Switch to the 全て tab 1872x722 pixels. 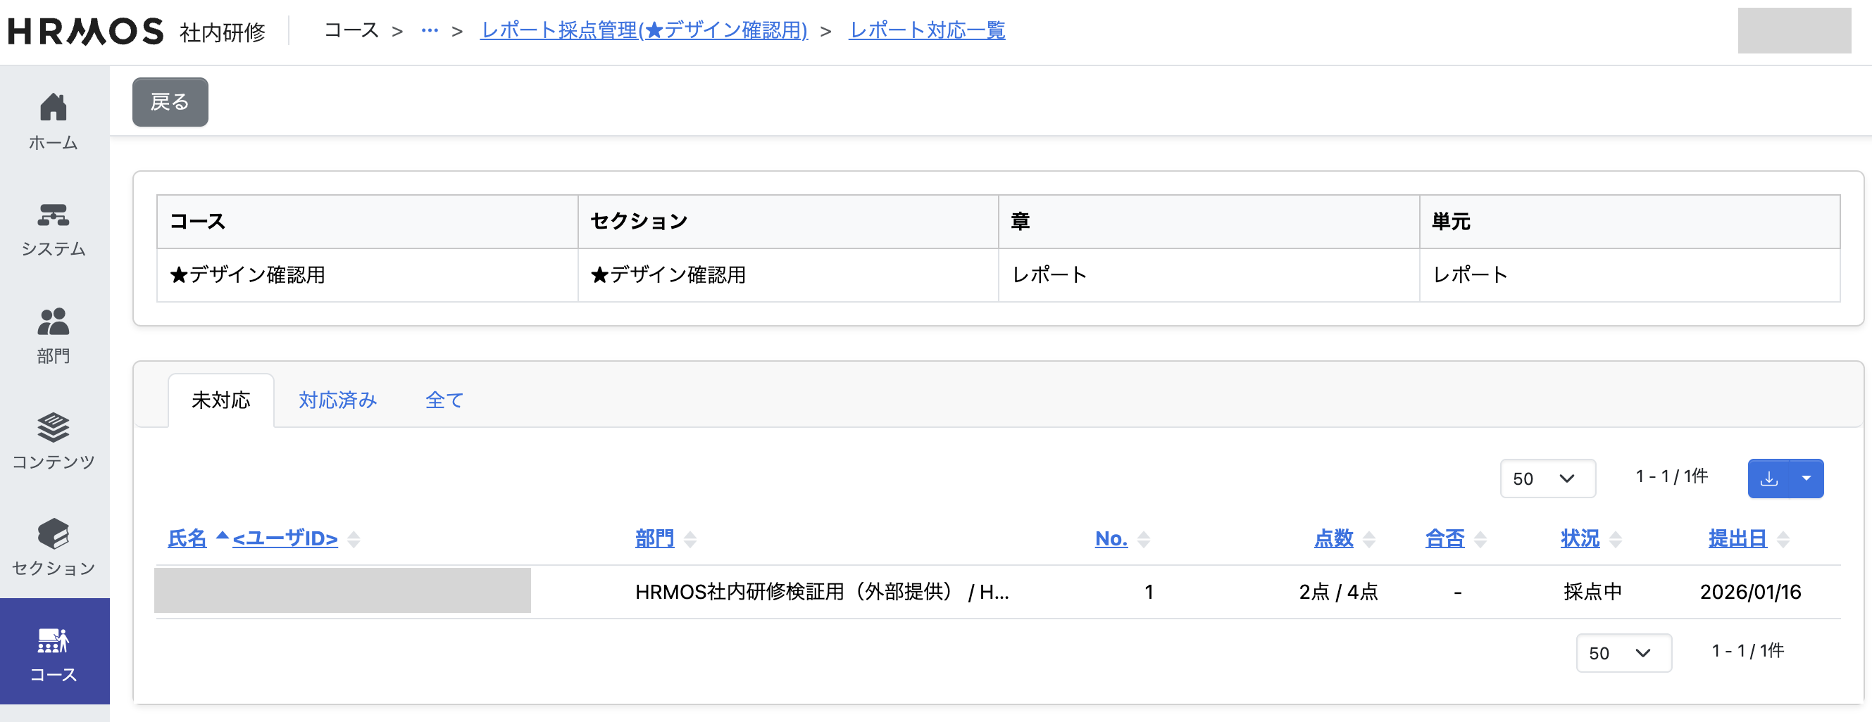click(x=443, y=400)
